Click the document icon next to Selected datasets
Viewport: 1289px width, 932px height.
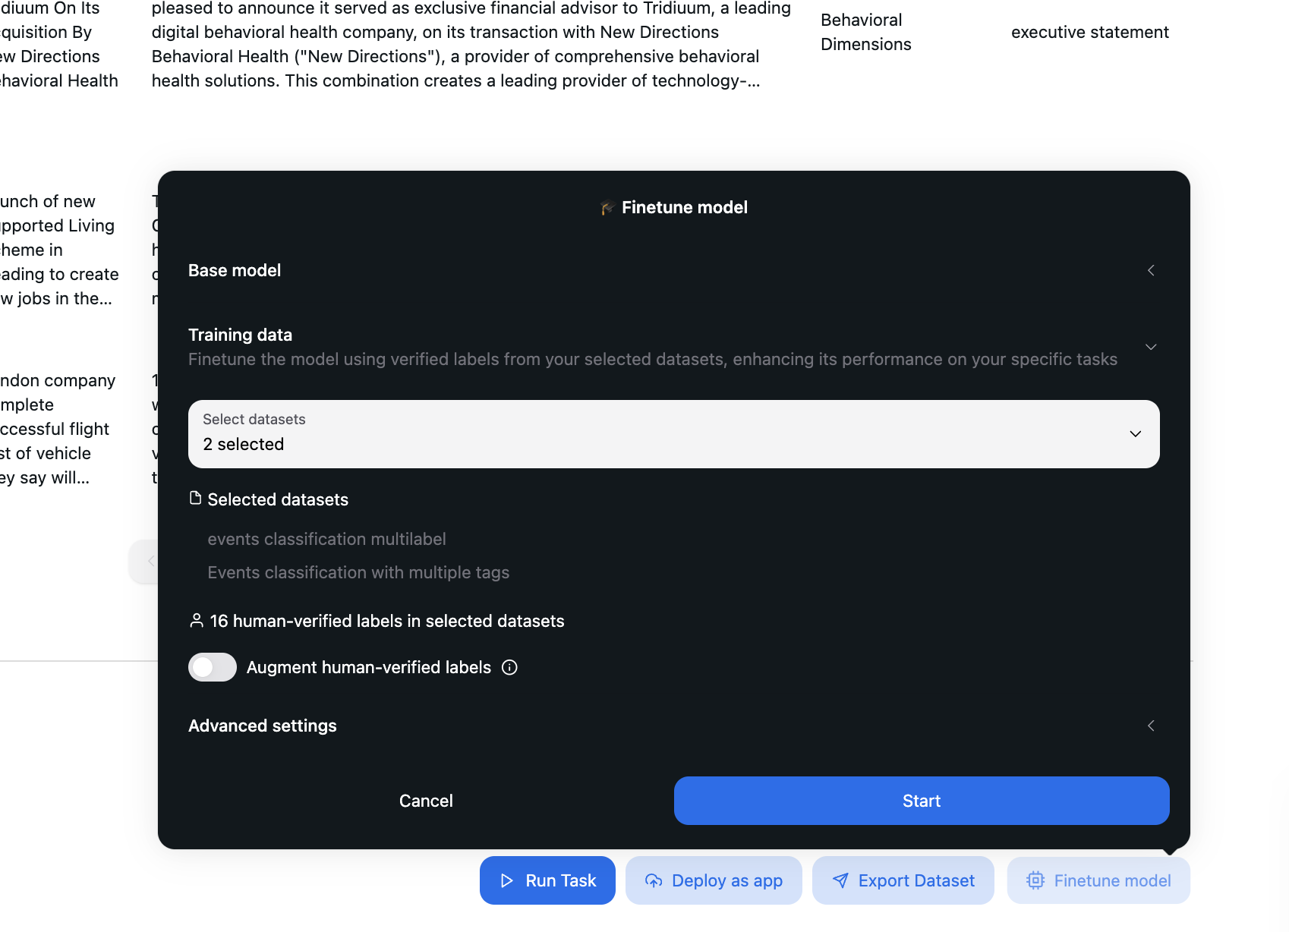point(195,498)
